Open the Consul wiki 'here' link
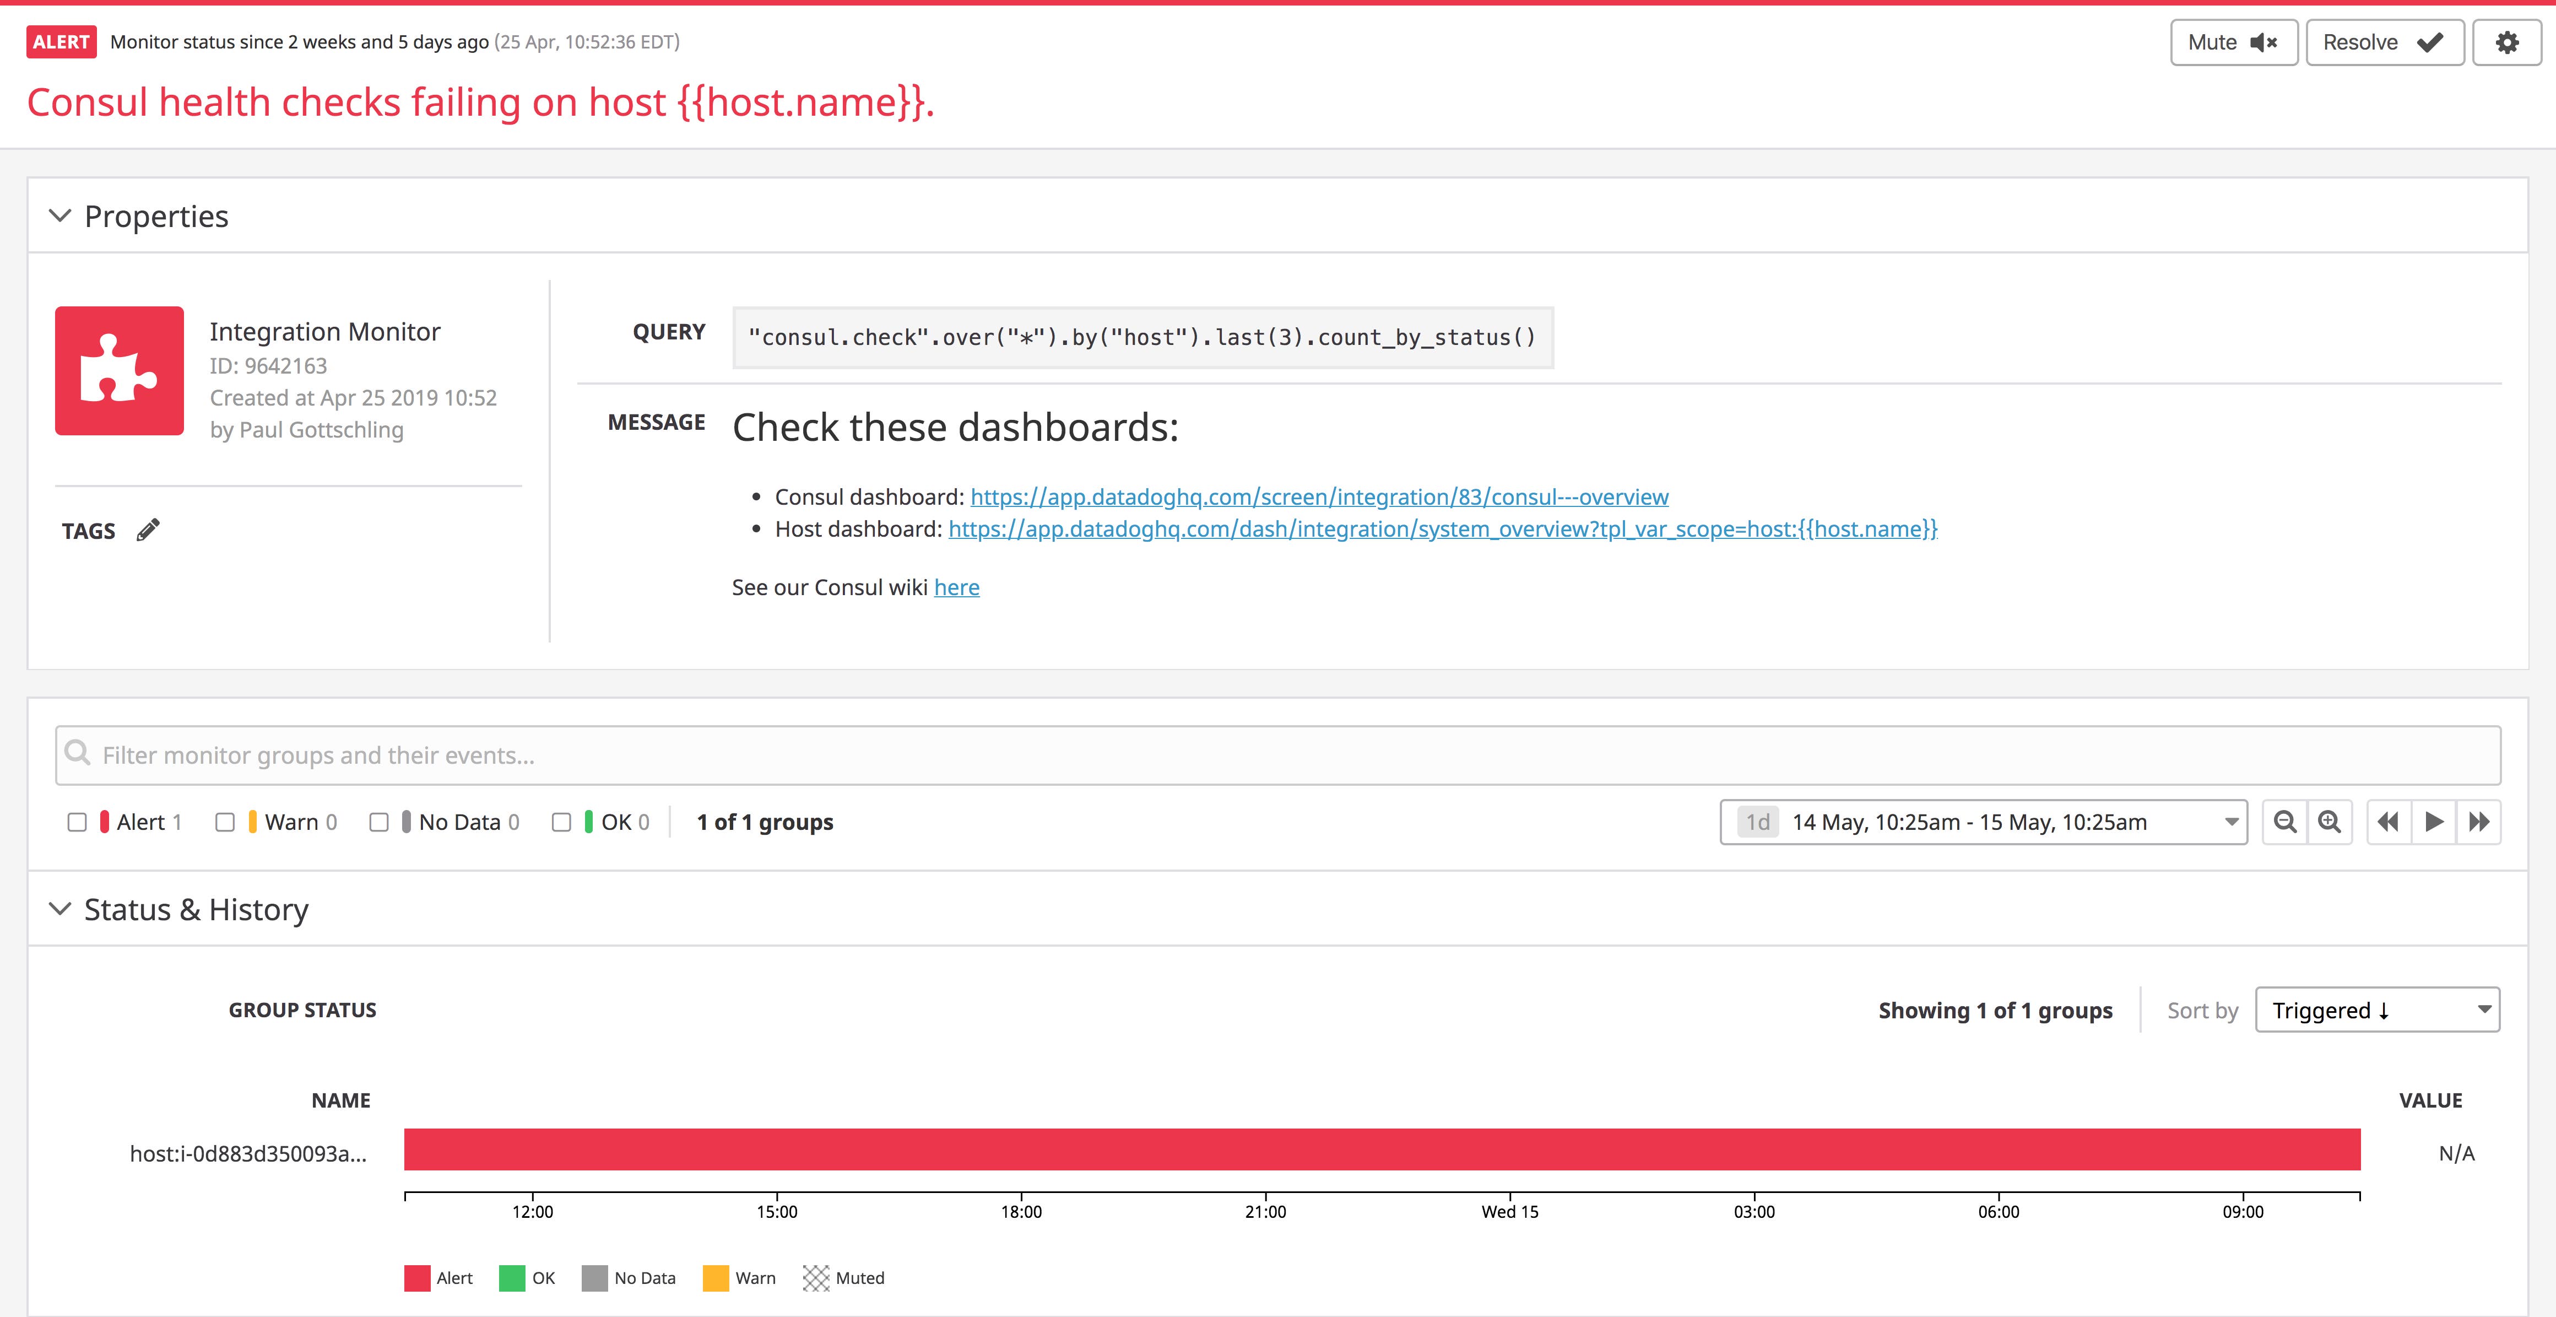This screenshot has width=2556, height=1317. (x=956, y=587)
